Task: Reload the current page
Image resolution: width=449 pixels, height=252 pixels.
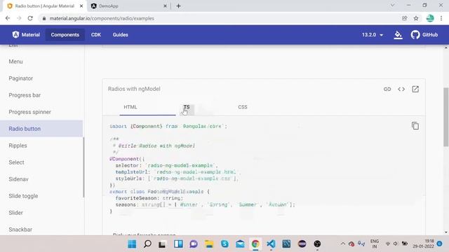Action: pos(30,18)
